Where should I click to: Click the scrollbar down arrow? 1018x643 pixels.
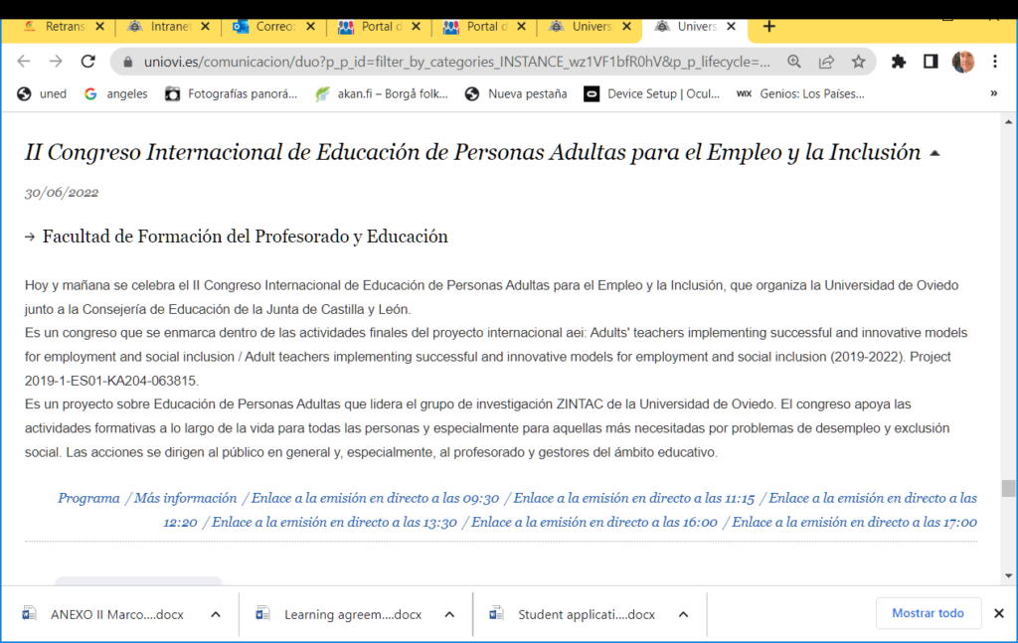pyautogui.click(x=1008, y=575)
